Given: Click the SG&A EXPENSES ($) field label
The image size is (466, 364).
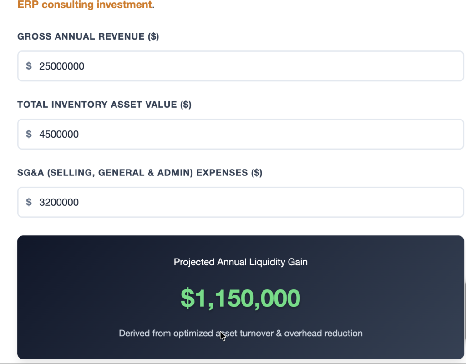Looking at the screenshot, I should pyautogui.click(x=140, y=173).
